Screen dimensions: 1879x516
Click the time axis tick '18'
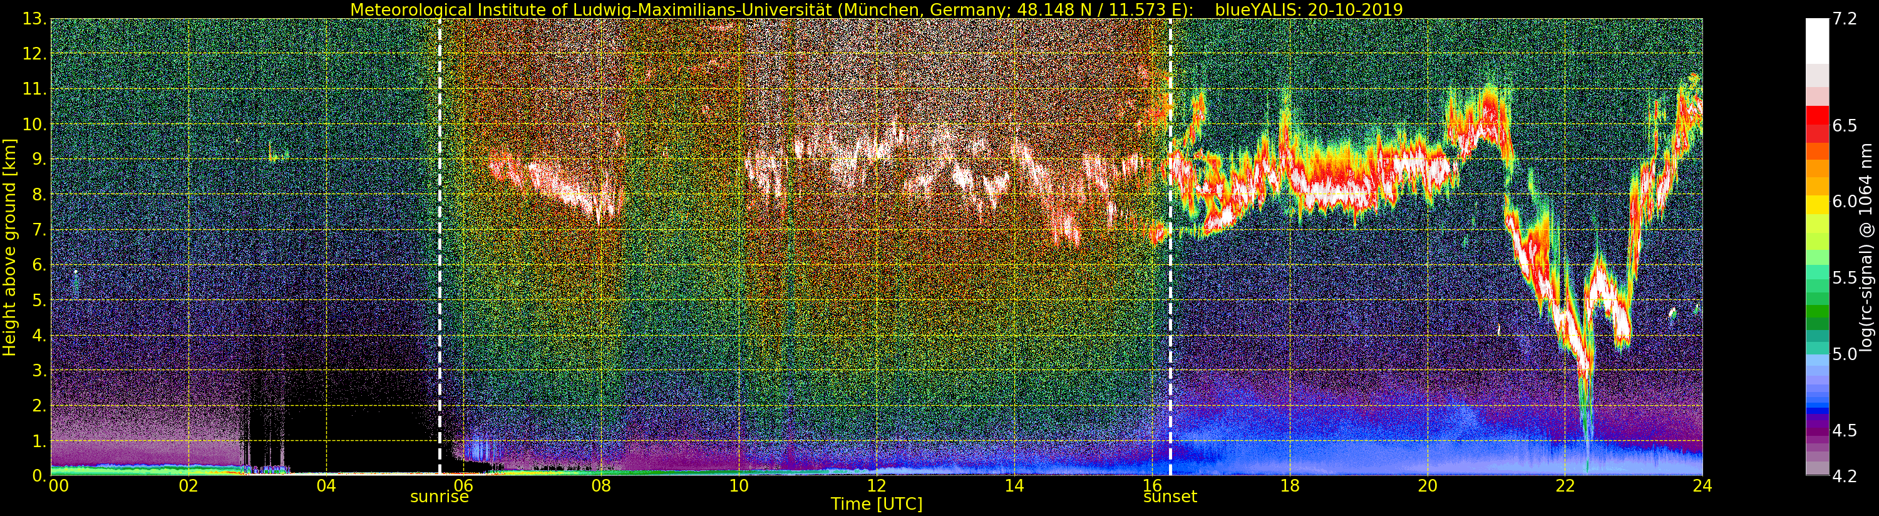[1290, 485]
